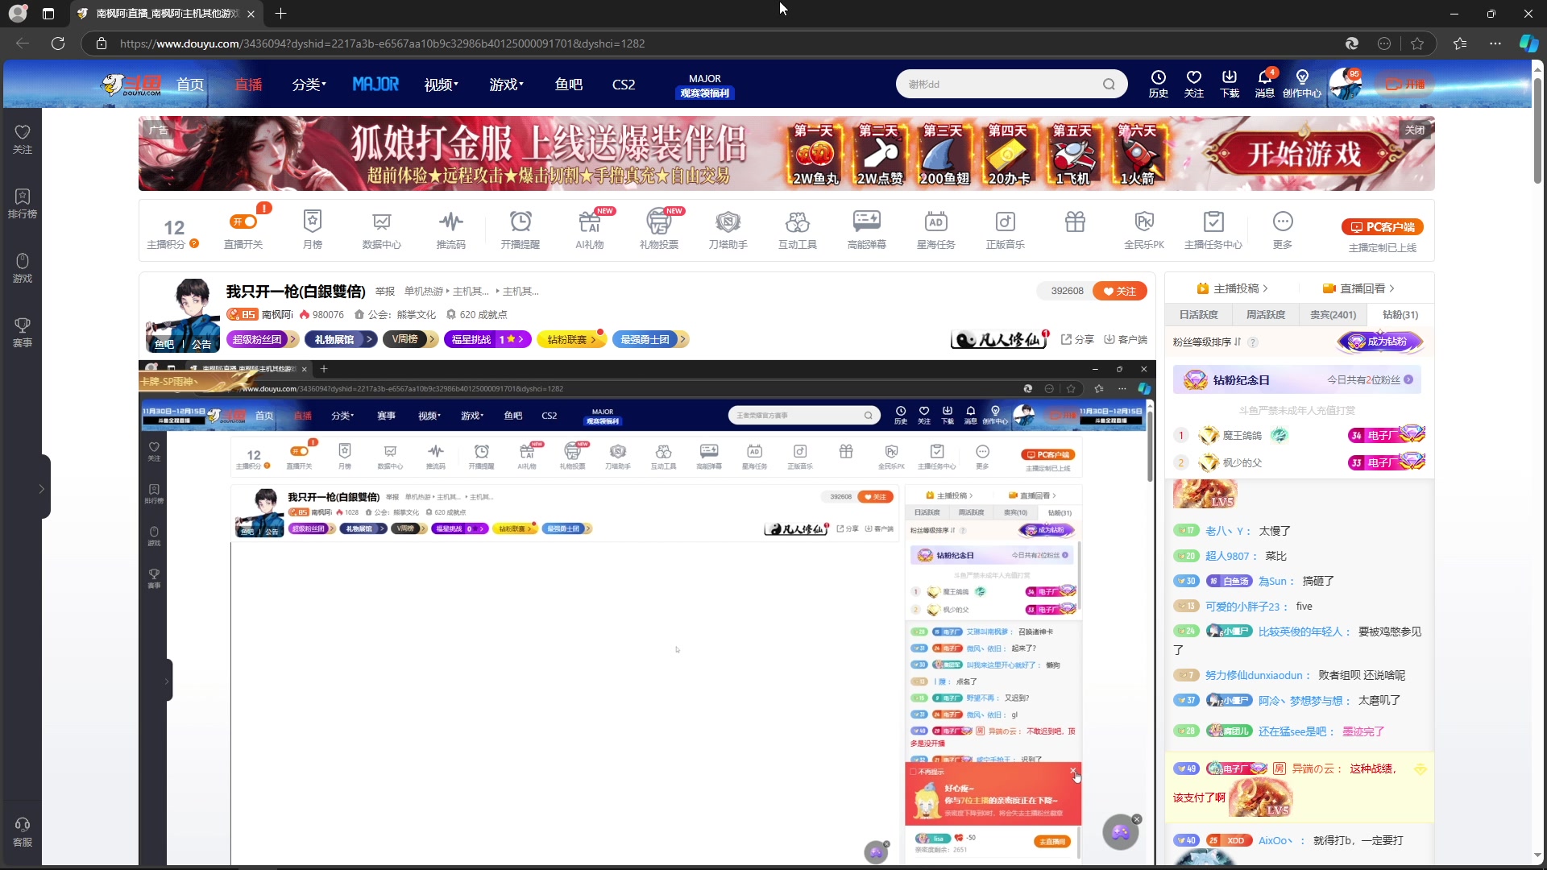Screen dimensions: 1547x870
Task: Open the 钻粉纪念日 banner
Action: 1297,380
